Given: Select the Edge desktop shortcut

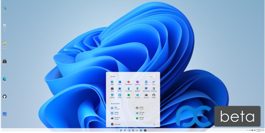Looking at the screenshot, I should tap(5, 79).
